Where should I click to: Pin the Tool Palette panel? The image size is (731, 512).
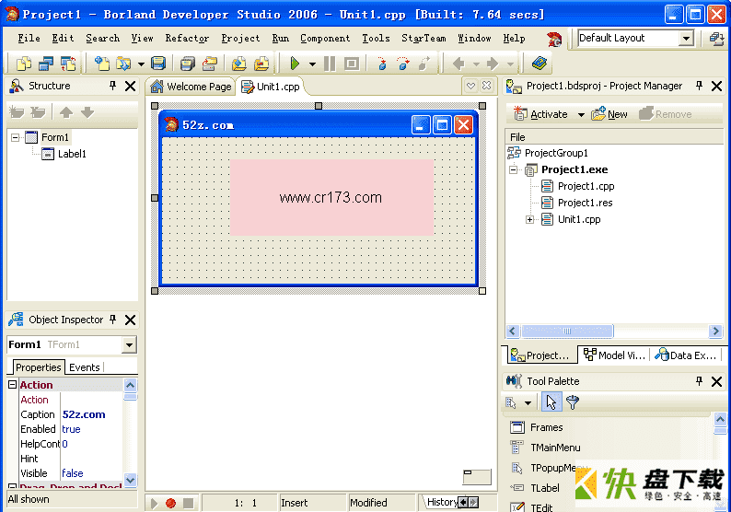click(699, 381)
